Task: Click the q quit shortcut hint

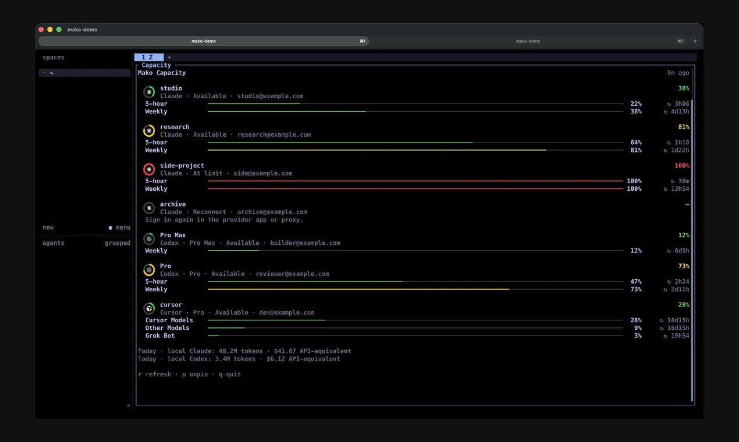Action: pos(230,375)
